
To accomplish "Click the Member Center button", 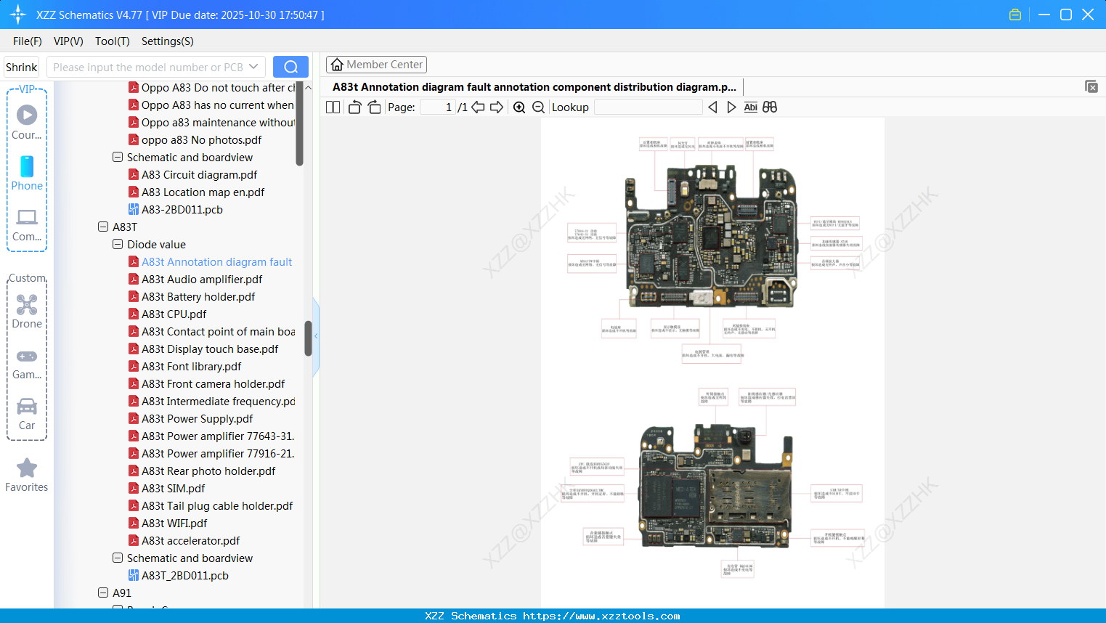I will [376, 64].
